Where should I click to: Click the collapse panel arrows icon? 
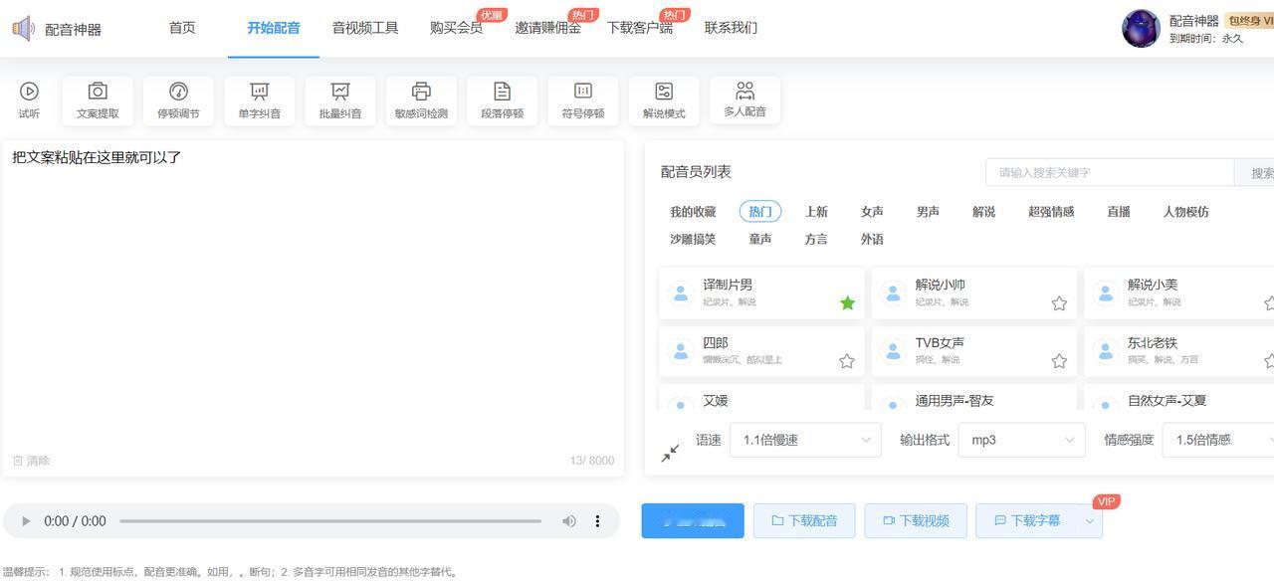[x=670, y=453]
